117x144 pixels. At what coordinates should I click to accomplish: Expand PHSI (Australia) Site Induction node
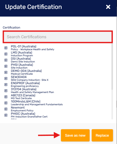pyautogui.click(x=6, y=66)
